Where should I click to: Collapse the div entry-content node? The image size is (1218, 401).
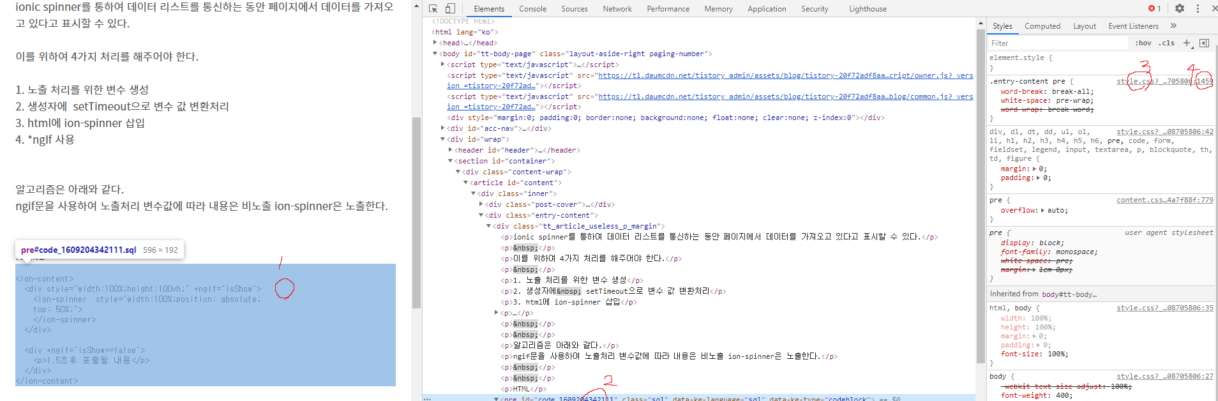coord(481,215)
